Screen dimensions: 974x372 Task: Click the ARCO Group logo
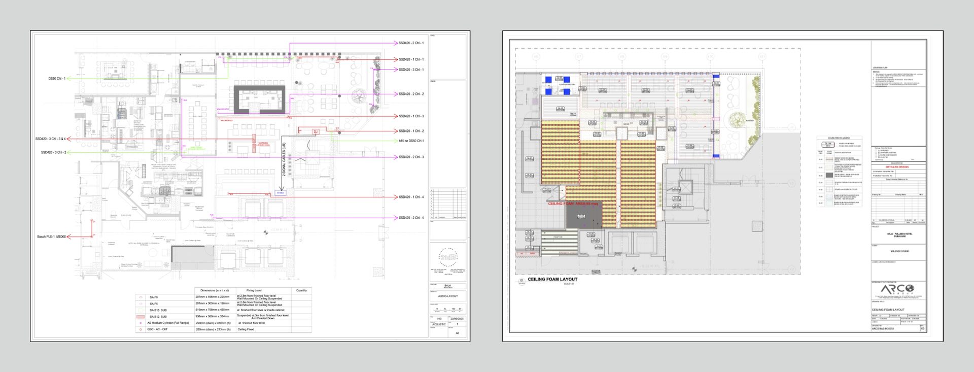(897, 289)
